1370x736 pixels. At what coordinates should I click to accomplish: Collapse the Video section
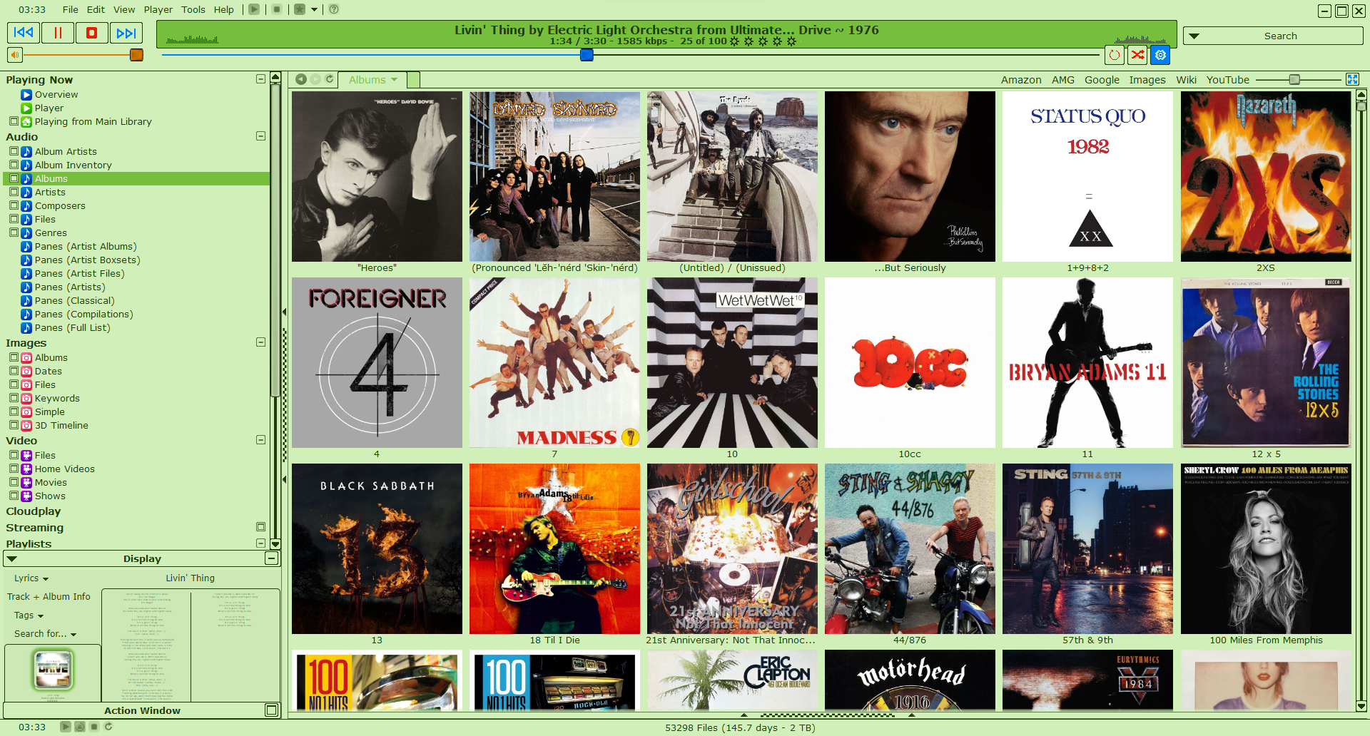pyautogui.click(x=260, y=440)
